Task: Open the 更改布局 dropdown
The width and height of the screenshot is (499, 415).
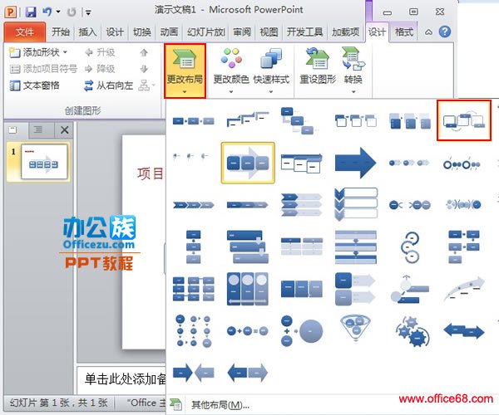Action: point(185,71)
